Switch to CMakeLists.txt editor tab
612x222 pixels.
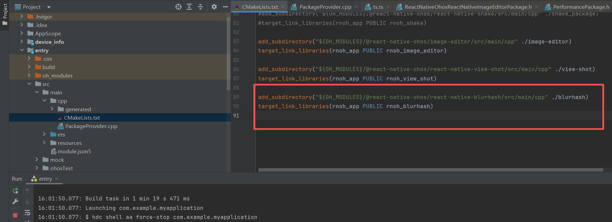point(260,7)
